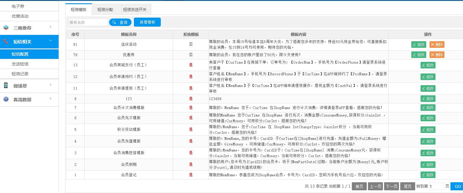Click the 短信相关 phone icon in sidebar
463x193 pixels.
6,42
